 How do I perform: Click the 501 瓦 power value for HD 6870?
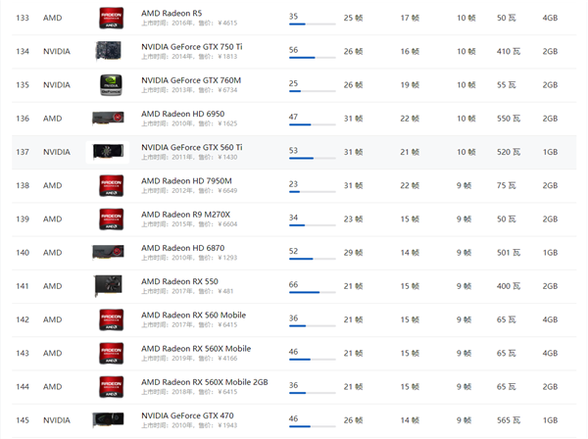point(509,253)
